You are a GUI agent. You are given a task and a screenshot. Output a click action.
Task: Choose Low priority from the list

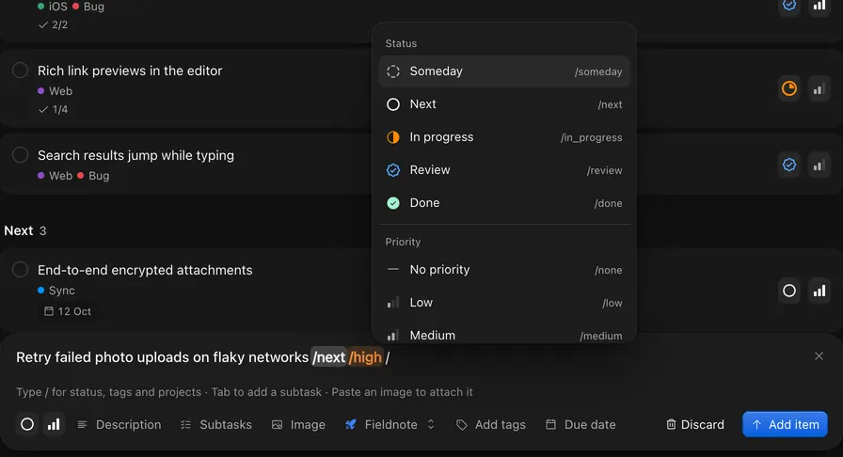[504, 302]
